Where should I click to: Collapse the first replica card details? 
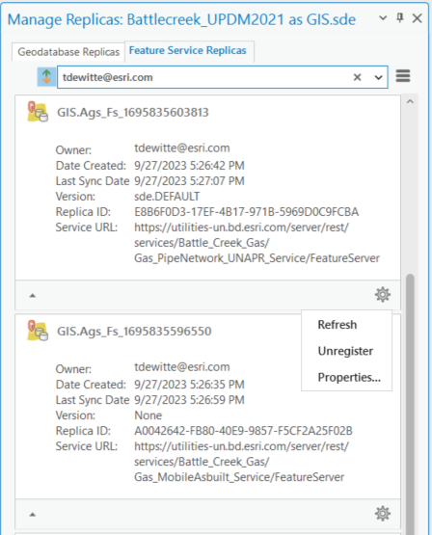[33, 296]
